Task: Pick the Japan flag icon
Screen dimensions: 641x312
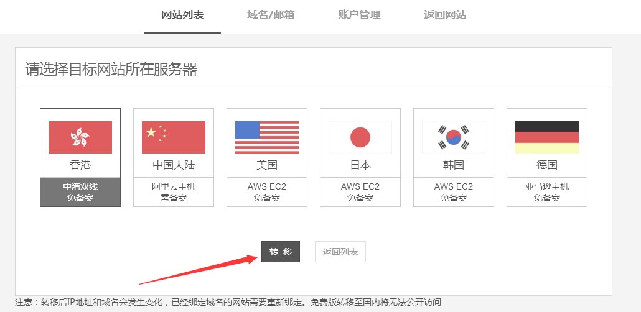Action: point(360,137)
